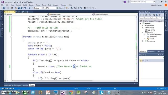Click the Collapse All icon in Solution Explorer
The height and width of the screenshot is (95, 168).
pos(159,15)
